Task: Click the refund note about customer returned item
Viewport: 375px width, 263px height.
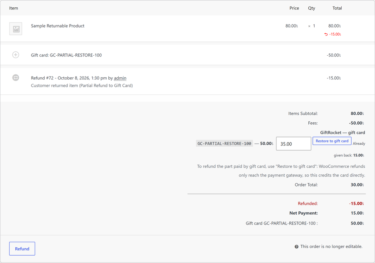Action: (x=82, y=85)
